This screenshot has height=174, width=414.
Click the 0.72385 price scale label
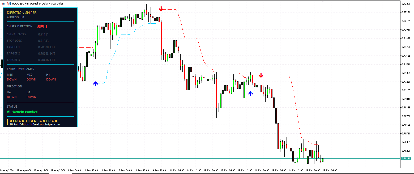tap(406, 4)
